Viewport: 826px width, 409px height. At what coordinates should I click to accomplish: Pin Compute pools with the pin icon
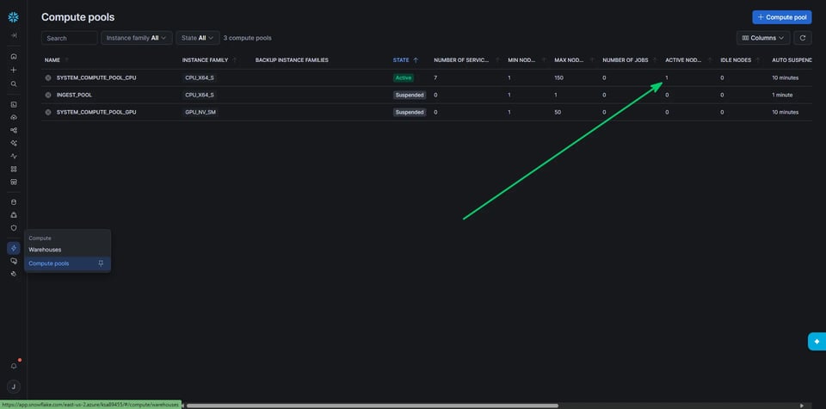102,263
